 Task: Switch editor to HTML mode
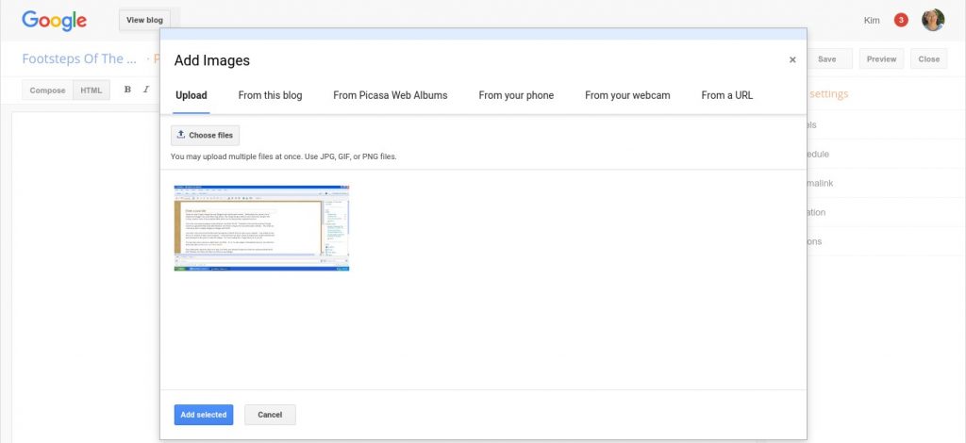pyautogui.click(x=92, y=90)
